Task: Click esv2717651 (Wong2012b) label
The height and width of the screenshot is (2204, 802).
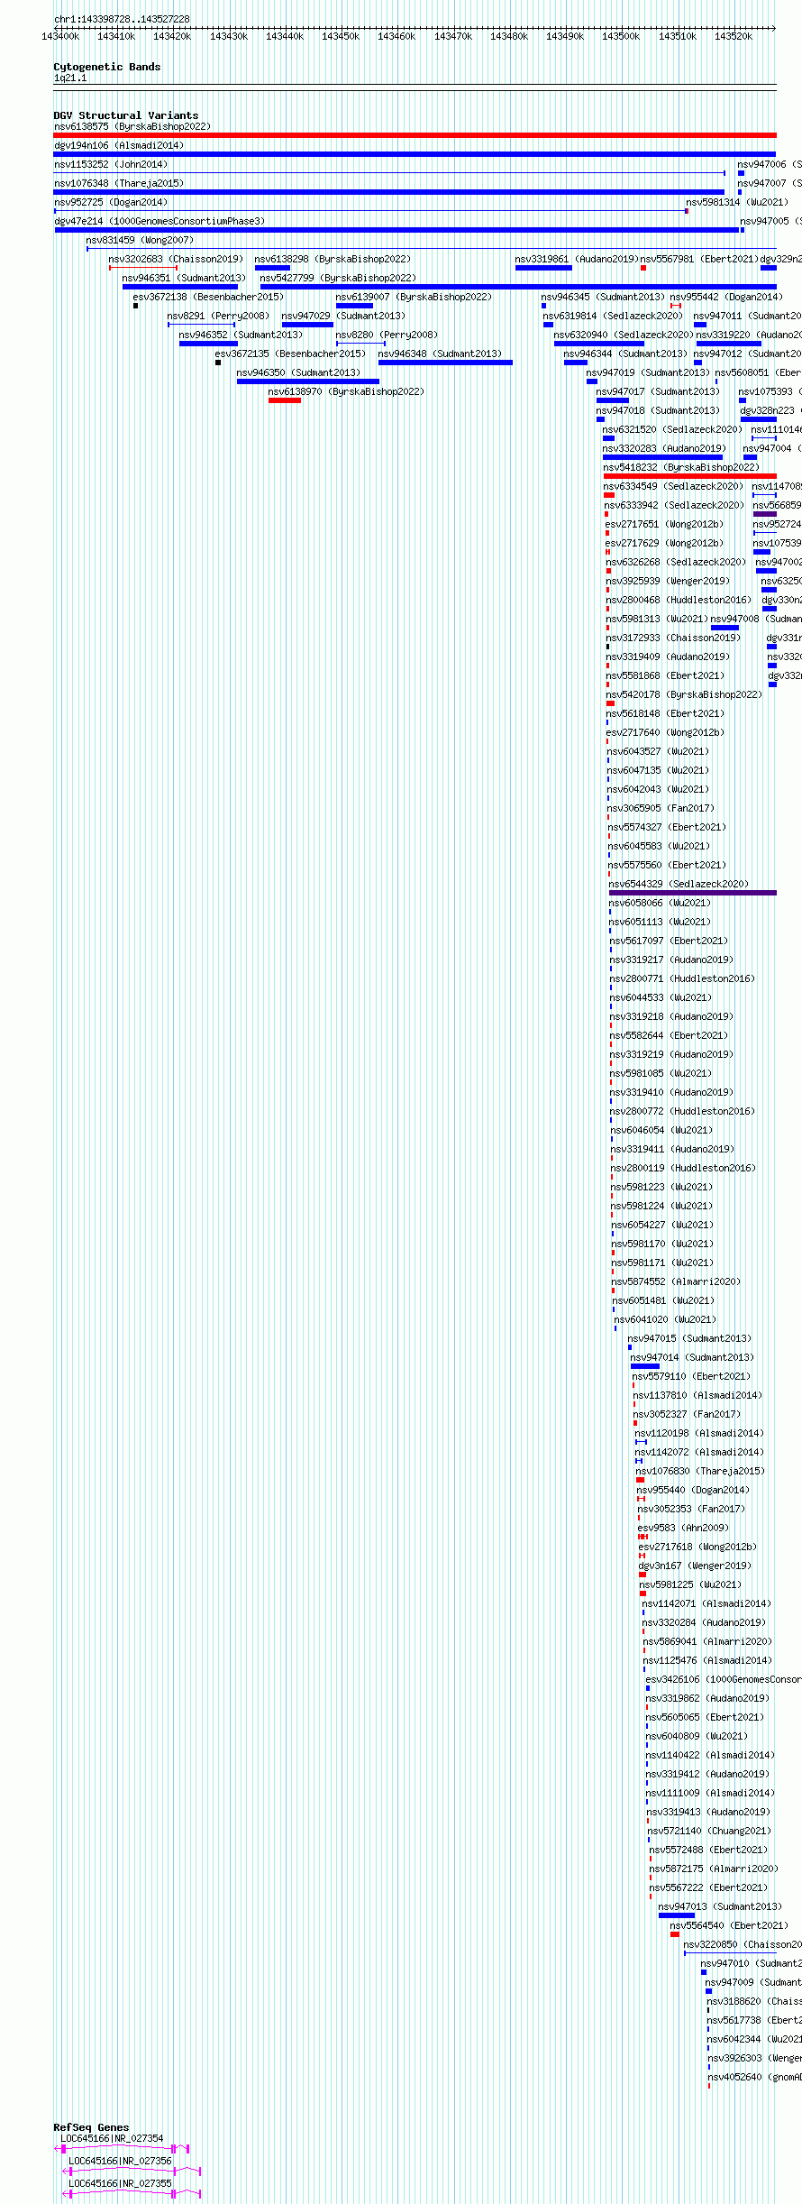Action: tap(664, 524)
